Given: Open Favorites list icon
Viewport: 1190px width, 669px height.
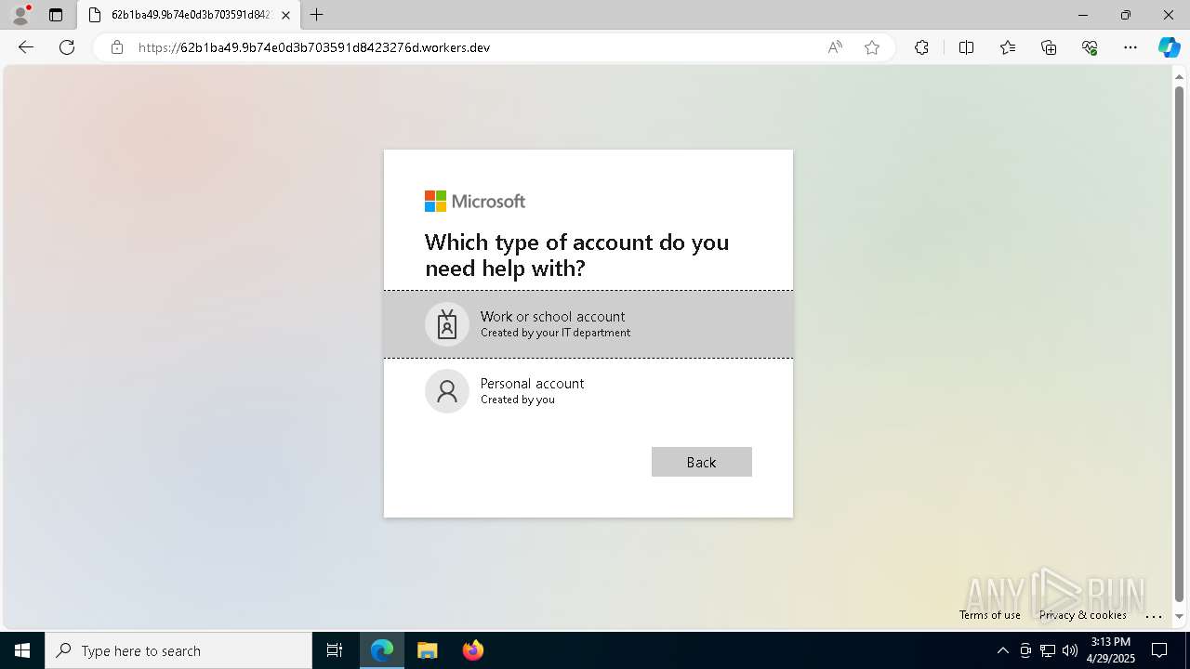Looking at the screenshot, I should click(1008, 47).
